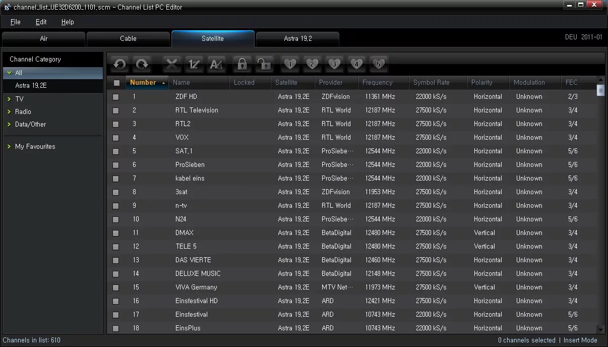Click the Insert Mode status text
The width and height of the screenshot is (608, 347).
click(580, 340)
